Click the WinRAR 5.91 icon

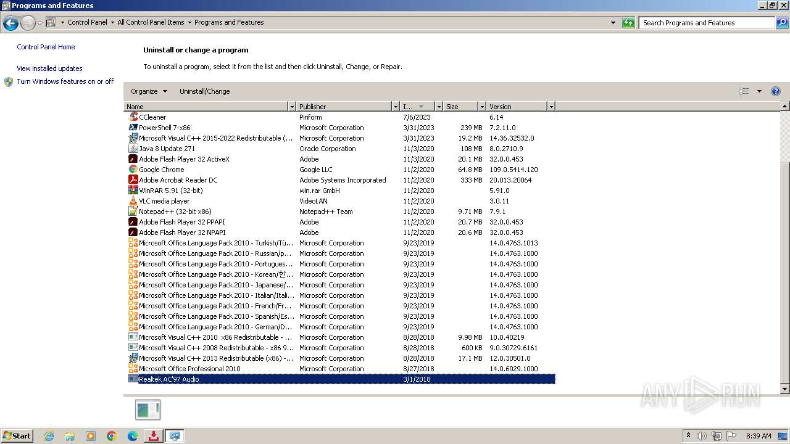coord(133,191)
